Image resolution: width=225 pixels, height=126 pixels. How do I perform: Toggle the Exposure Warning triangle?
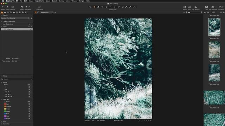(x=195, y=7)
